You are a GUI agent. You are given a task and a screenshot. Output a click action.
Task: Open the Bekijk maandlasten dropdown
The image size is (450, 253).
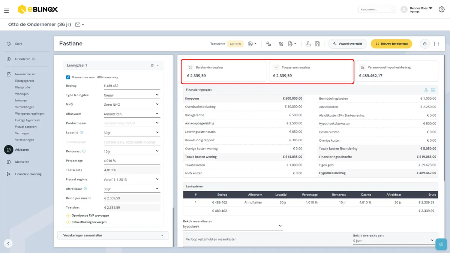(x=233, y=226)
